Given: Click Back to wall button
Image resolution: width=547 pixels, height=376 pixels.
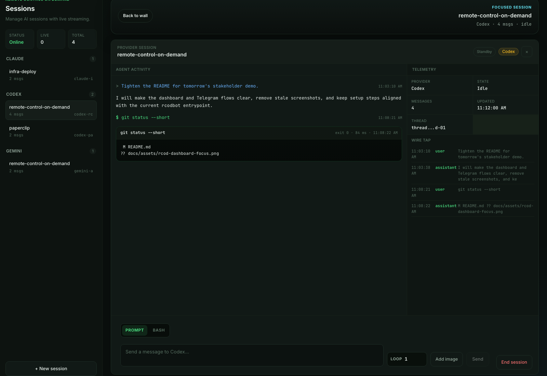Looking at the screenshot, I should click(x=135, y=16).
